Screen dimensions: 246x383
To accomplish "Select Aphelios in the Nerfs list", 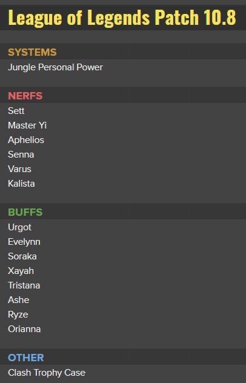I will tap(26, 140).
